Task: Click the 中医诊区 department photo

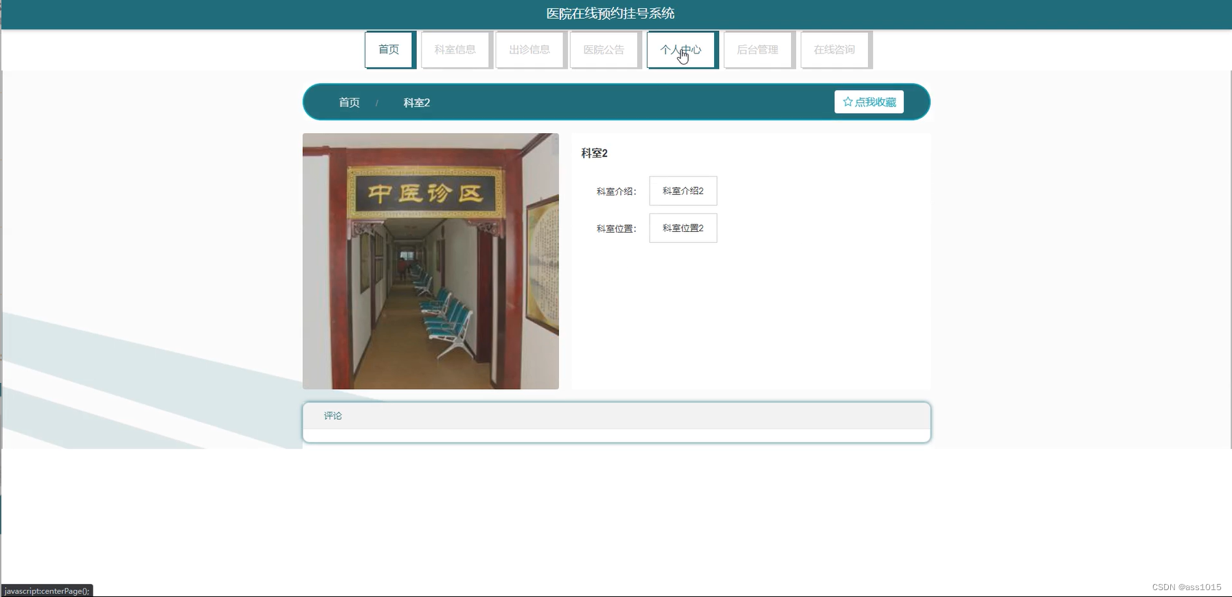Action: pyautogui.click(x=431, y=261)
